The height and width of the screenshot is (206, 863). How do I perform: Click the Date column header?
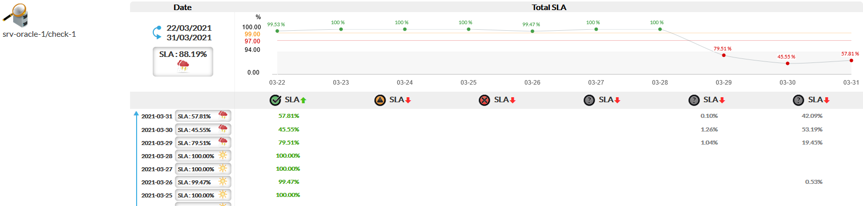182,7
